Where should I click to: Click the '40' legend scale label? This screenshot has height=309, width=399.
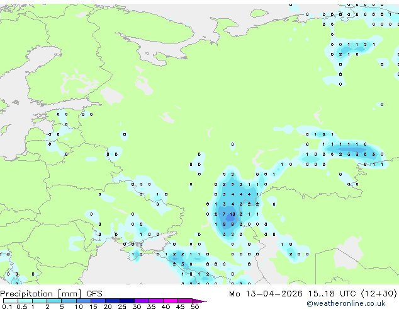pyautogui.click(x=166, y=306)
